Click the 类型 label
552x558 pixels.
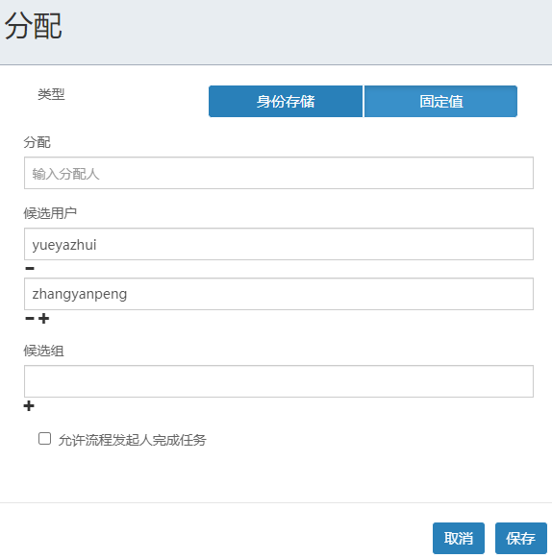[51, 94]
